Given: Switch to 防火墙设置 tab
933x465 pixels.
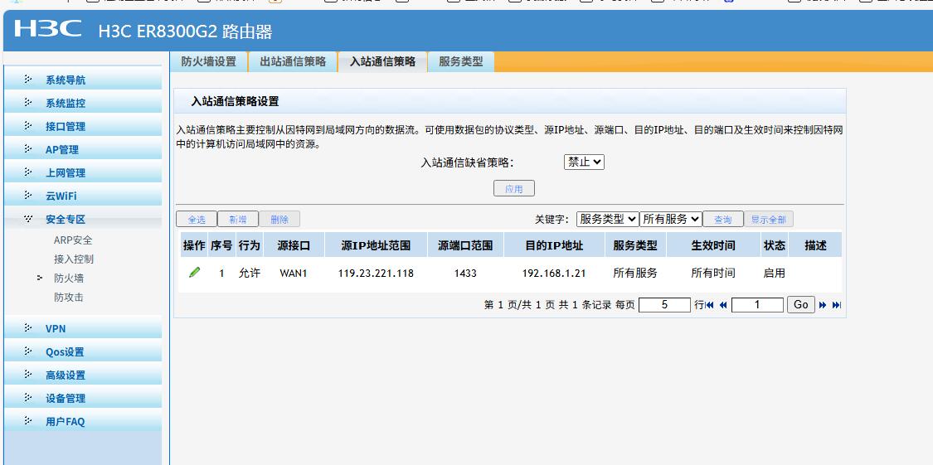Looking at the screenshot, I should tap(209, 62).
